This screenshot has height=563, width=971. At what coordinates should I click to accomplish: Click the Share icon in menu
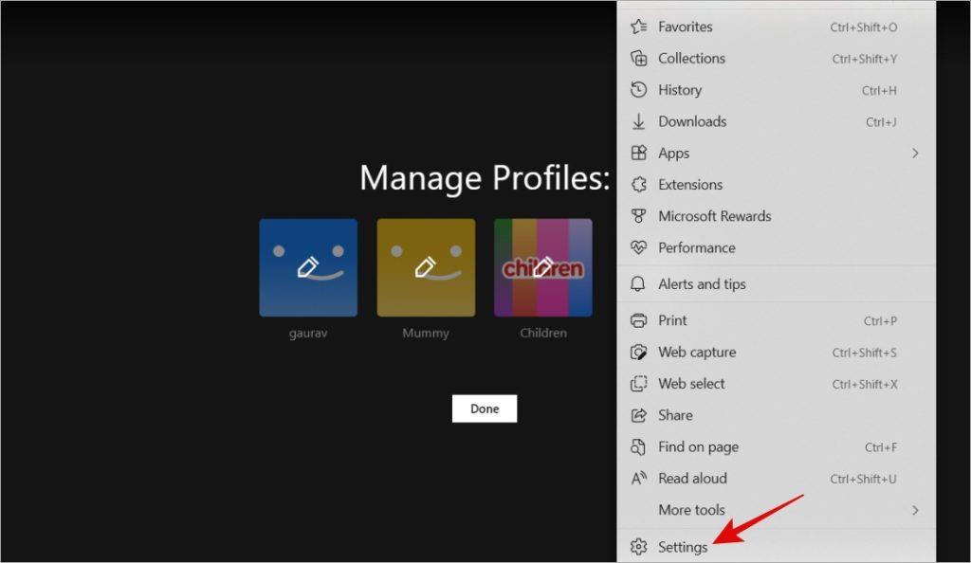[638, 415]
